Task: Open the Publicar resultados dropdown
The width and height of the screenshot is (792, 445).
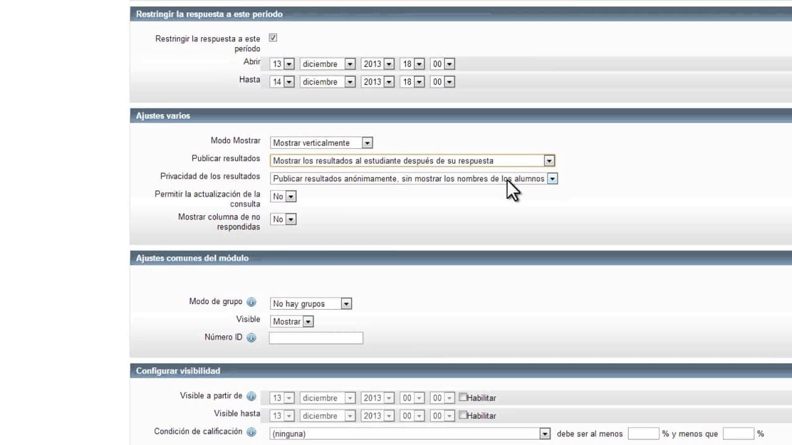Action: click(x=413, y=161)
